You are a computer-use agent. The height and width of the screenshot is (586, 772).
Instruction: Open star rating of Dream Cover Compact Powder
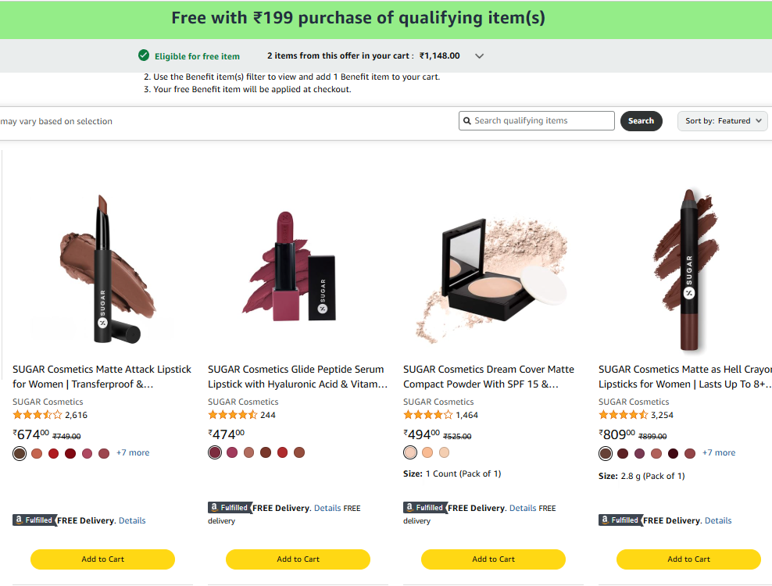[428, 415]
